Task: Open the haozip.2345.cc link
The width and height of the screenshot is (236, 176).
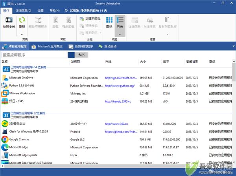Action: point(118,101)
